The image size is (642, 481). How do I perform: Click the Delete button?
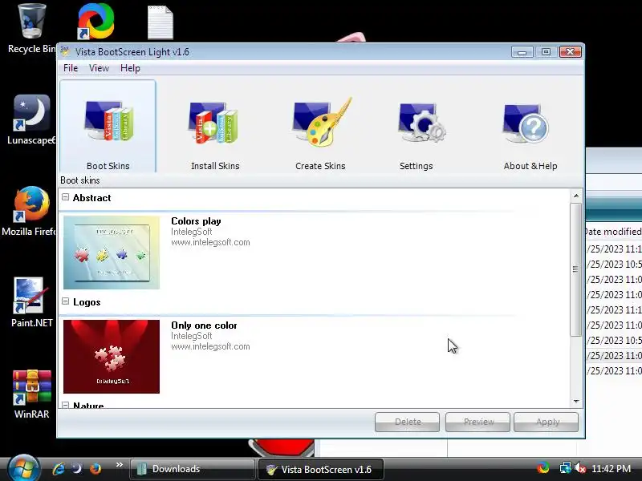pyautogui.click(x=408, y=422)
